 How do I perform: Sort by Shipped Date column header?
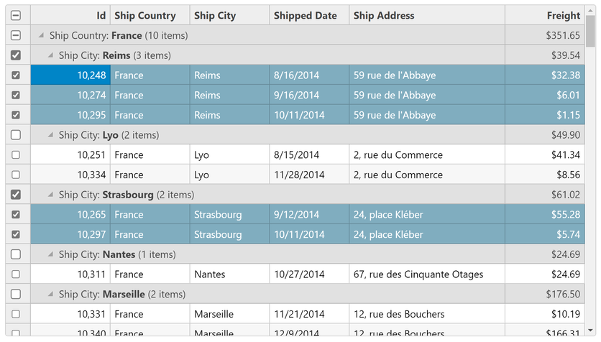pyautogui.click(x=306, y=15)
